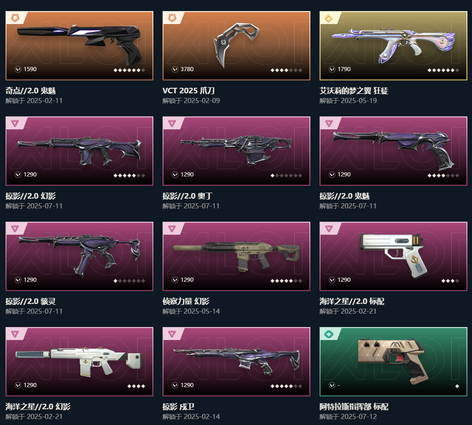
Task: Select the 掠影//2.0 奥丁 weapon image
Action: pyautogui.click(x=236, y=151)
